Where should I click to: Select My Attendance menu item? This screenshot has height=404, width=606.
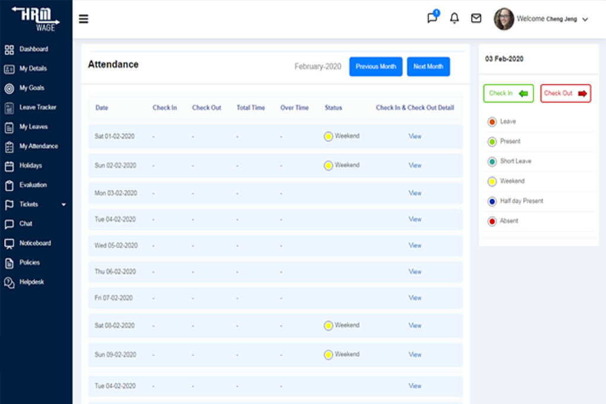tap(38, 146)
